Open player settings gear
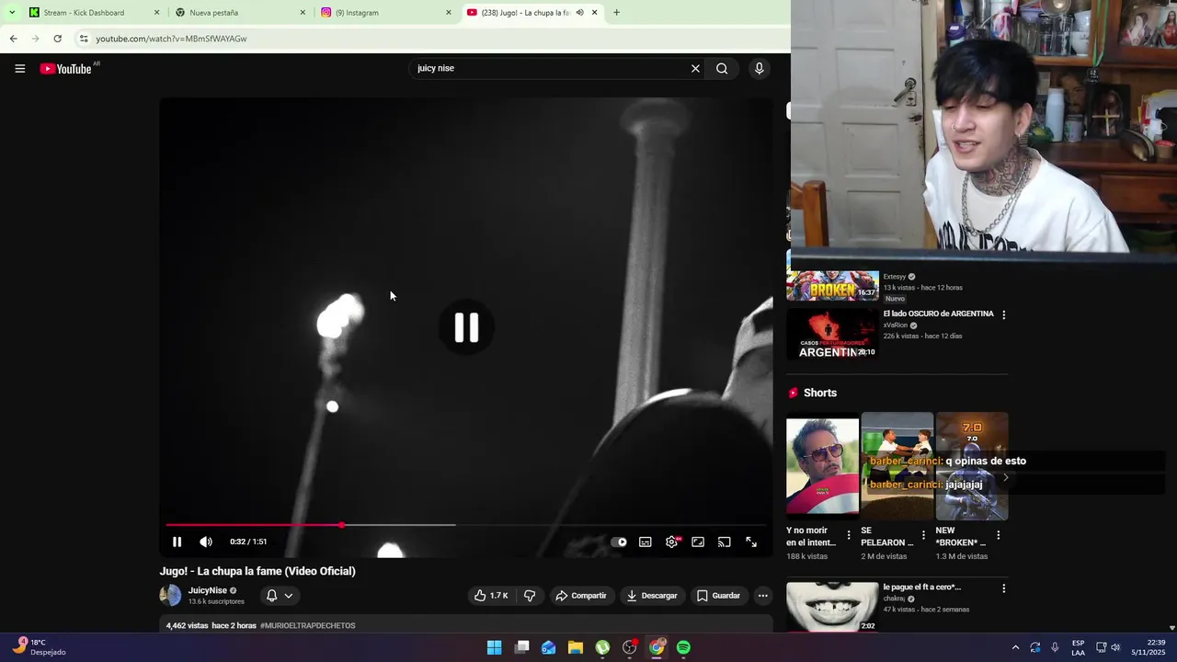 (672, 542)
